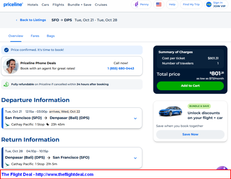Screen dimensions: 231x179
Task: Switch to the Fares tab
Action: 35,36
